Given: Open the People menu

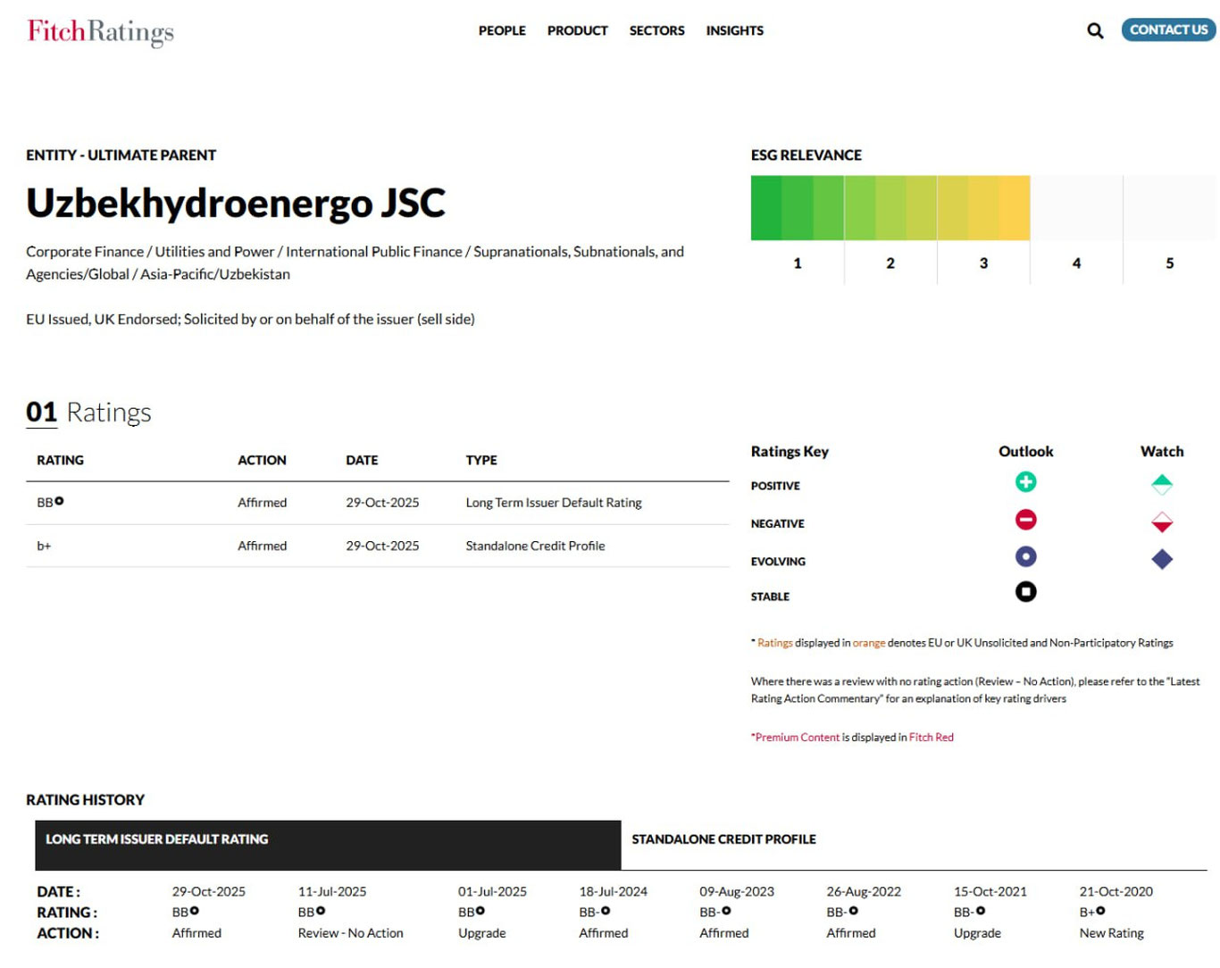Looking at the screenshot, I should click(x=502, y=30).
